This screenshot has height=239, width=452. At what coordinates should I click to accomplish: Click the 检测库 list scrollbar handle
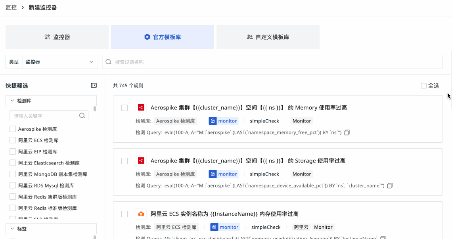[95, 109]
